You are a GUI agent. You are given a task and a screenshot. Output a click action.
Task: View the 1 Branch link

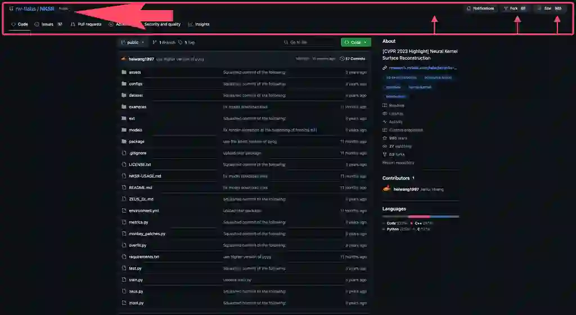pyautogui.click(x=164, y=43)
